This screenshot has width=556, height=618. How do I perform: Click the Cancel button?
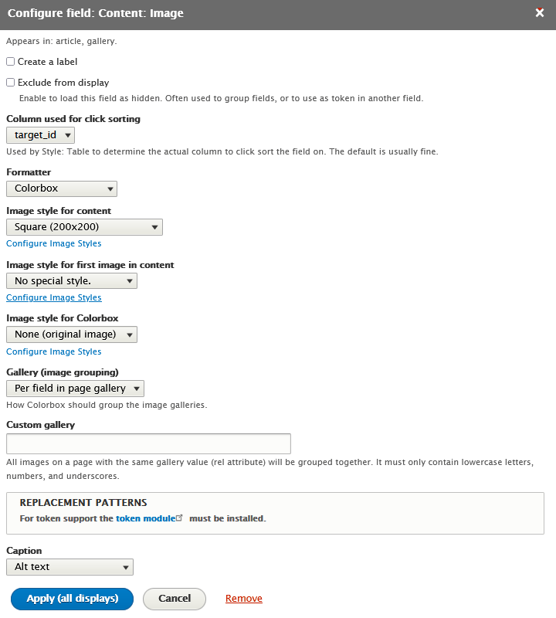coord(175,599)
